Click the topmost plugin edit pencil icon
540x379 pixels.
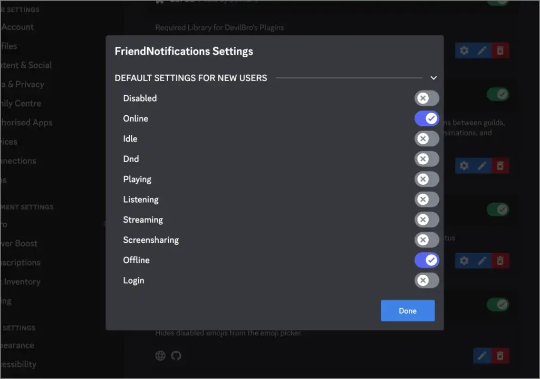(482, 51)
